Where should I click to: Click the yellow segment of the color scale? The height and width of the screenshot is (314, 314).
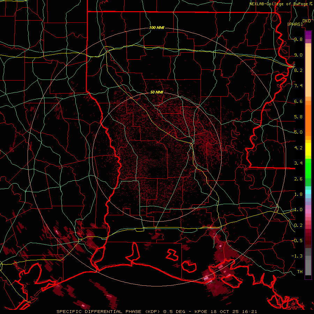tap(308, 149)
